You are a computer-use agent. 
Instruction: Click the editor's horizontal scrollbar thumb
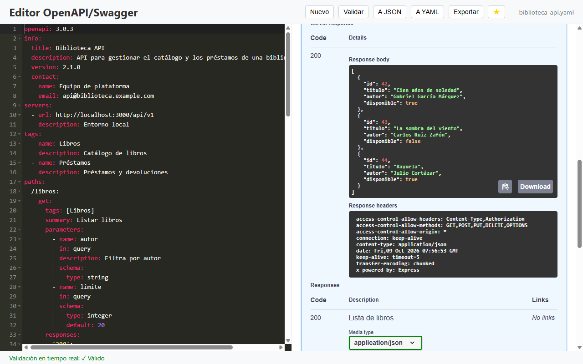click(x=131, y=348)
